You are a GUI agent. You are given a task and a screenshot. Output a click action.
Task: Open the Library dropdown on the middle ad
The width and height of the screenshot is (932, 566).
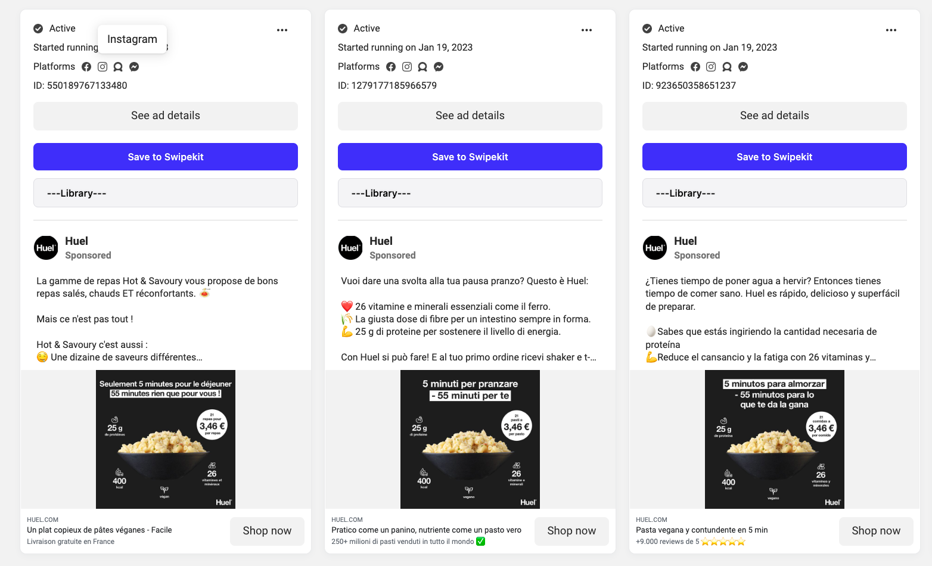point(470,192)
